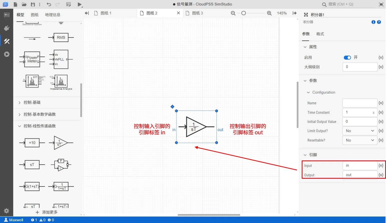Undo the last action

[x=49, y=4]
